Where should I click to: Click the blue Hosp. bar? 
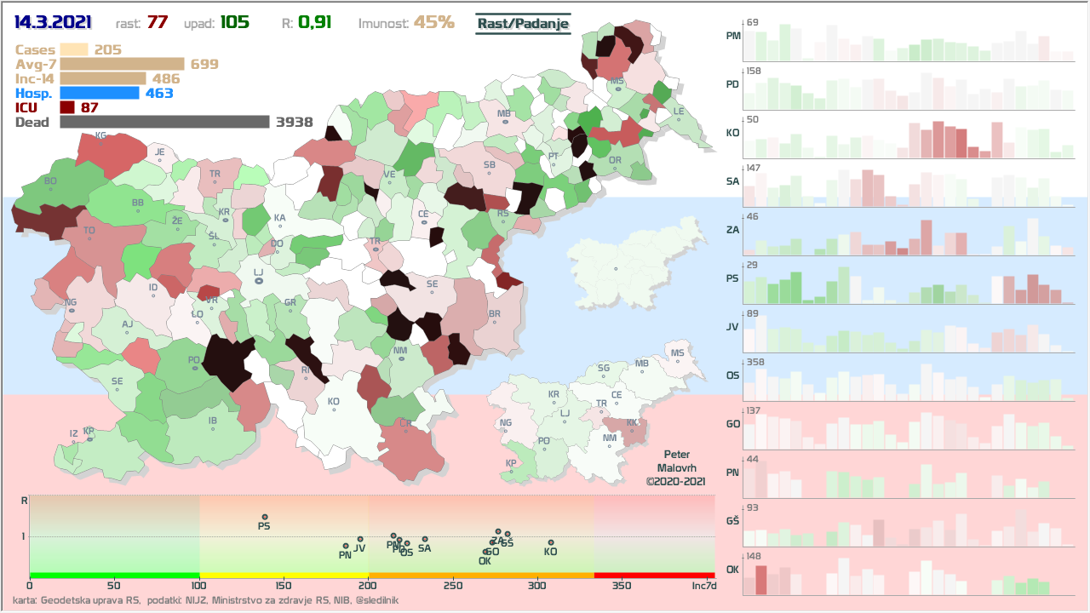(x=100, y=93)
